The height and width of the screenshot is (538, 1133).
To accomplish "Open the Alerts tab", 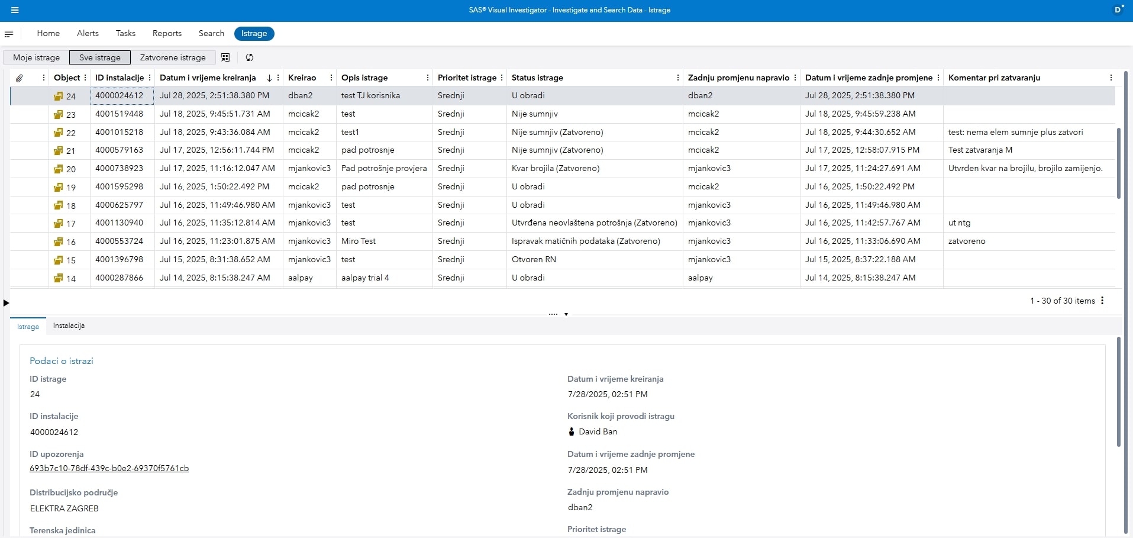I will tap(88, 33).
